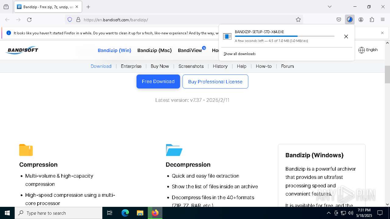Open Firefox tab list view icon
Screen dimensions: 390x219
[x=6, y=7]
